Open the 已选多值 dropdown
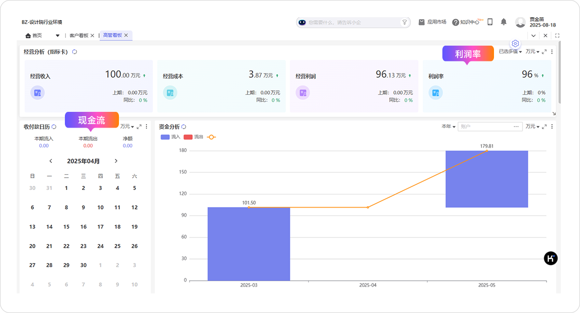Screen dimensions: 580x313 (x=510, y=52)
